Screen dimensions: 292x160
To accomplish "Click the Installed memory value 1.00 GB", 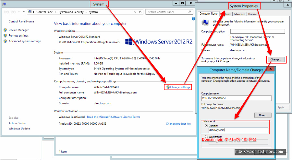I will tap(98, 64).
